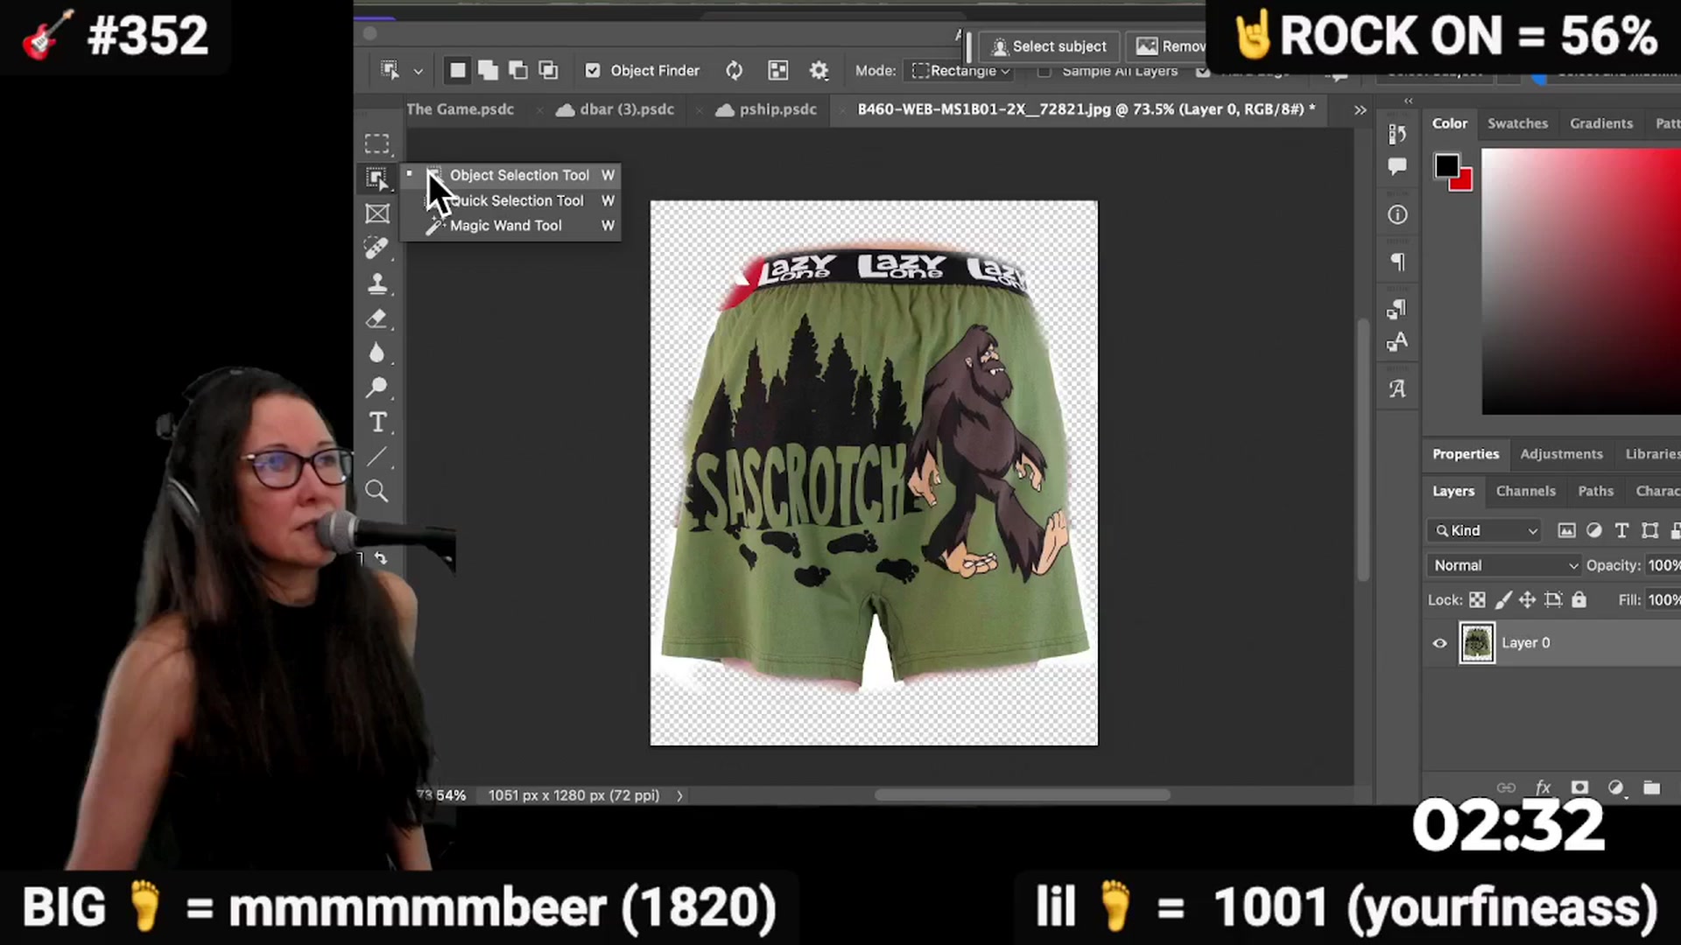Hide Layer 0 using eye icon
Screen dimensions: 1681x945
[1439, 643]
